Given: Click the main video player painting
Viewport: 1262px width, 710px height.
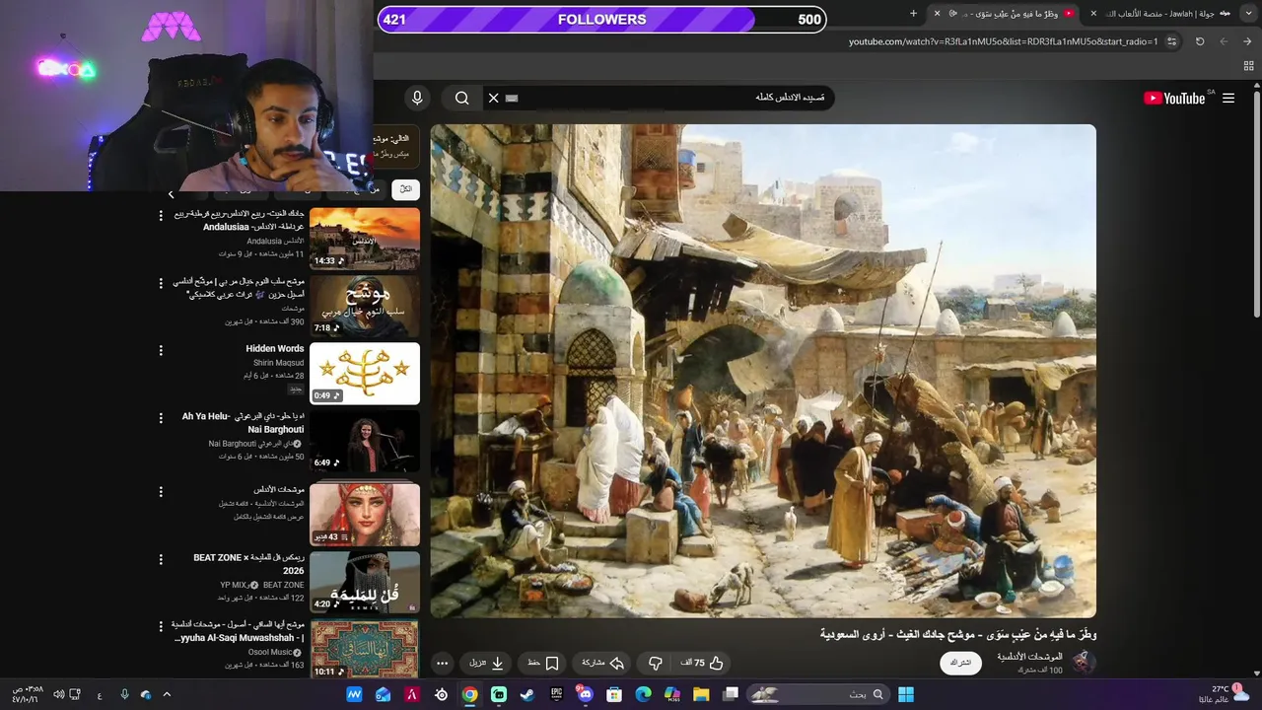Looking at the screenshot, I should coord(763,371).
